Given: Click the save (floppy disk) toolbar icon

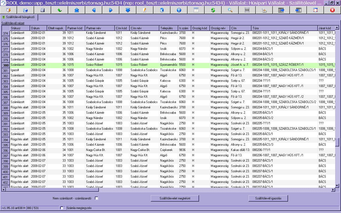Looking at the screenshot, I should coord(43,10).
